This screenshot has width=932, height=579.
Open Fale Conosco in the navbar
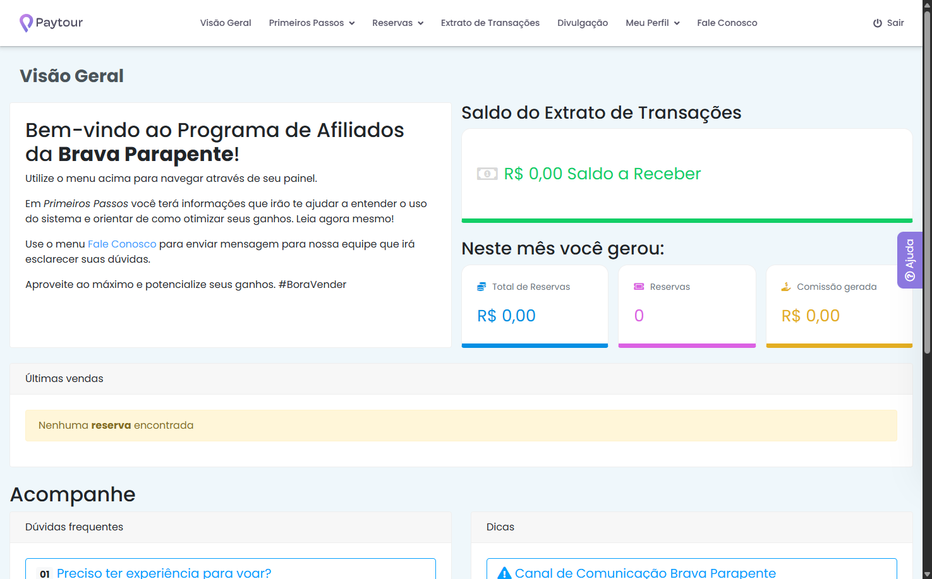click(x=727, y=23)
